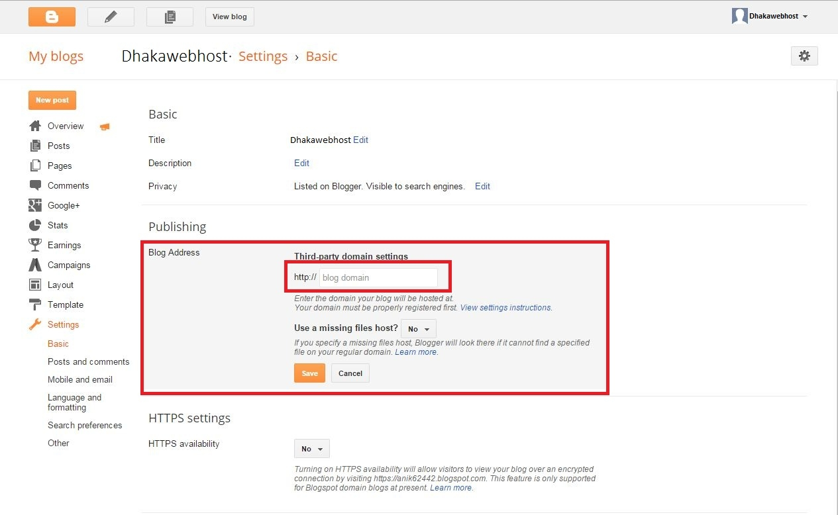838x515 pixels.
Task: Click the blog domain input field
Action: [378, 277]
